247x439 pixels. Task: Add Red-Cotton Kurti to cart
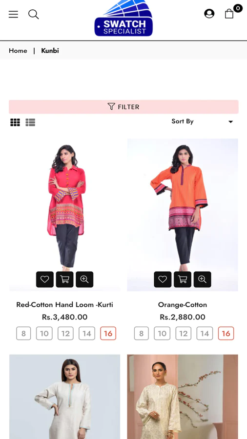click(65, 279)
